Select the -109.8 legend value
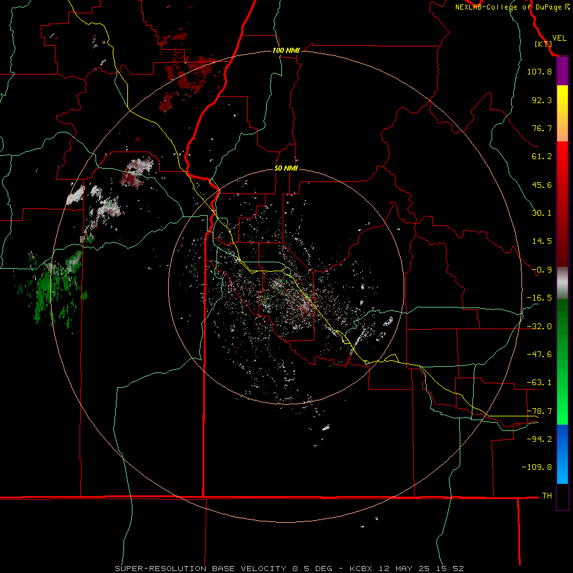The width and height of the screenshot is (573, 573). click(x=537, y=467)
